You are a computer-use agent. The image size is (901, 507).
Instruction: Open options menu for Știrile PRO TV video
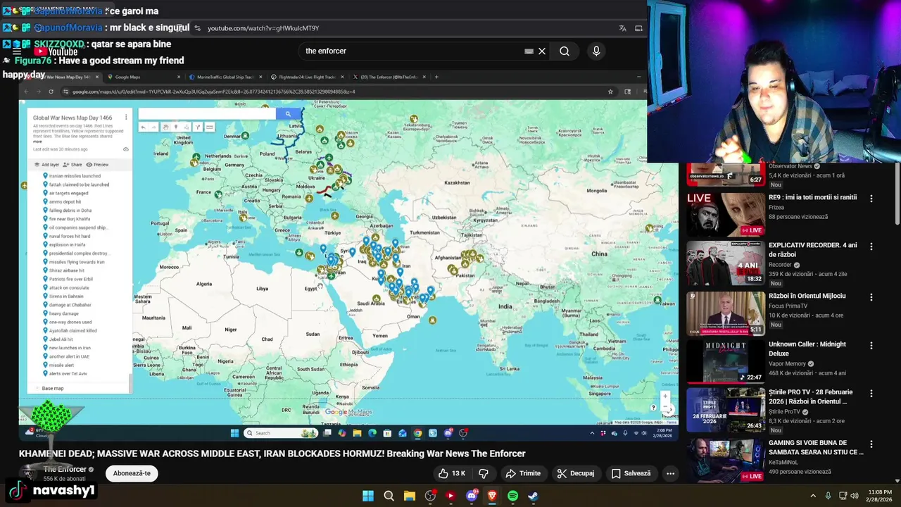[x=871, y=394]
